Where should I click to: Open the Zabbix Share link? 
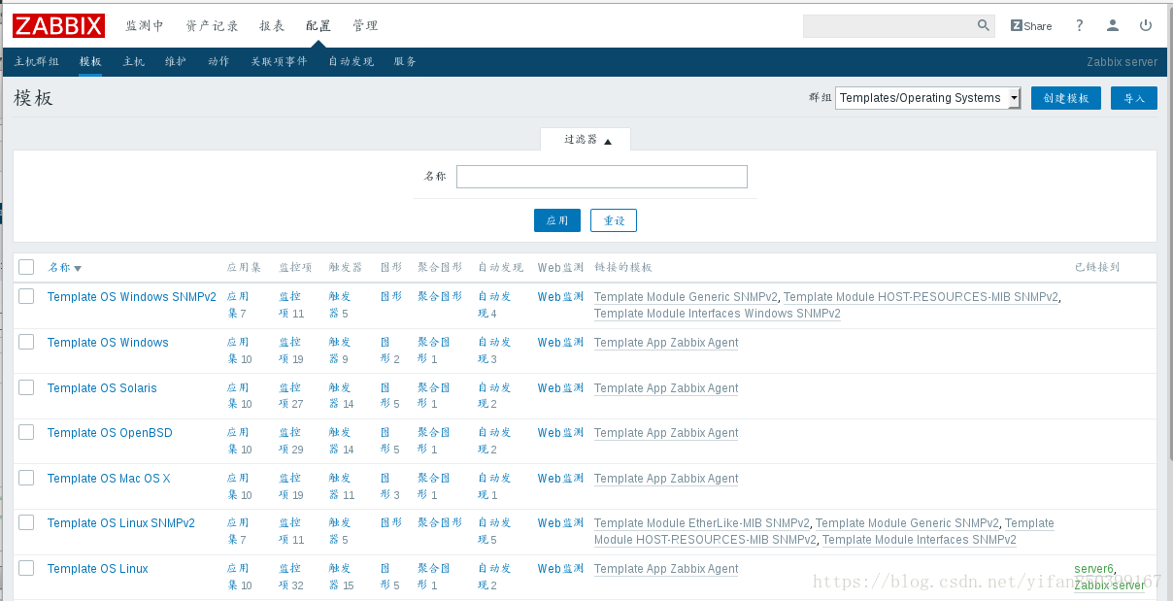click(x=1031, y=25)
